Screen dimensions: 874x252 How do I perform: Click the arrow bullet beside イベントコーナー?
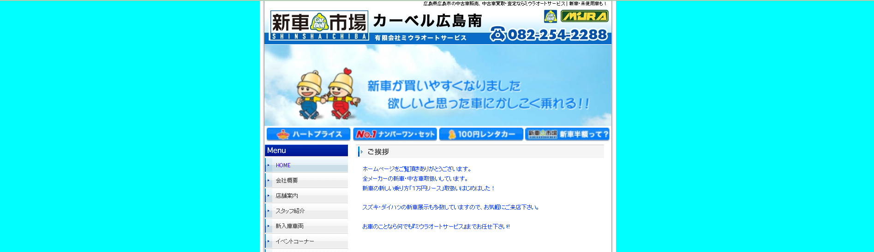coord(269,241)
